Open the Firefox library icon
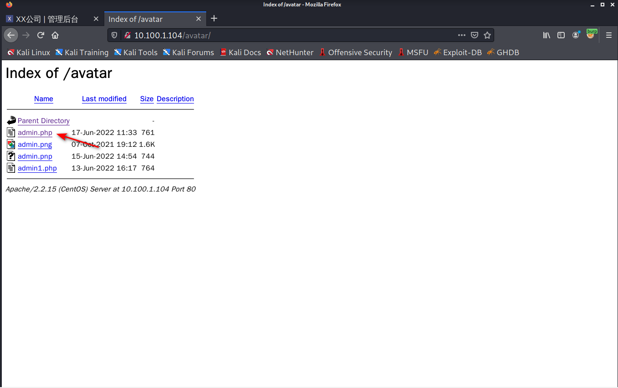 (546, 35)
